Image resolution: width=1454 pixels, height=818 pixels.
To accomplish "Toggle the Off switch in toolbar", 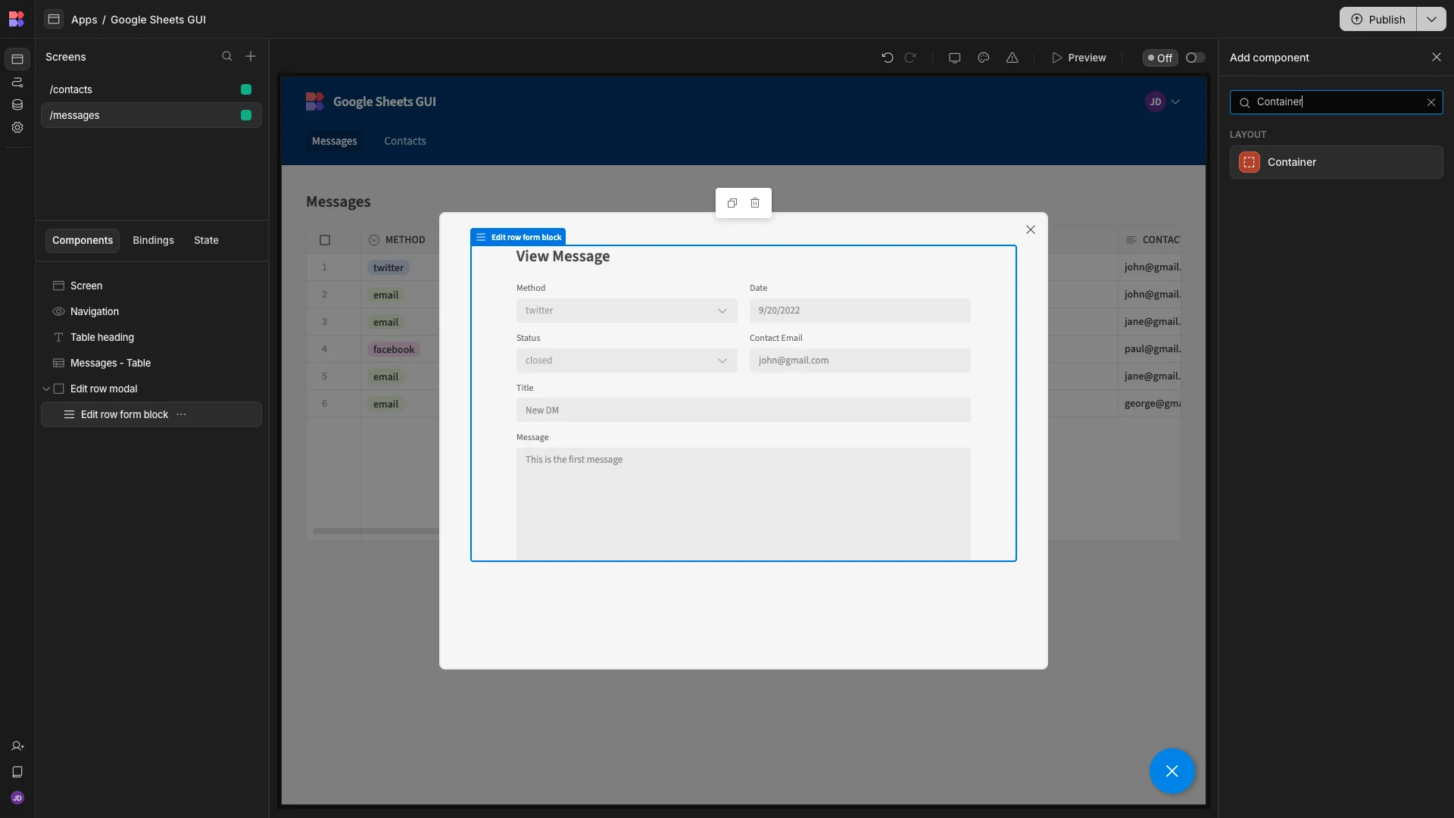I will [1195, 58].
